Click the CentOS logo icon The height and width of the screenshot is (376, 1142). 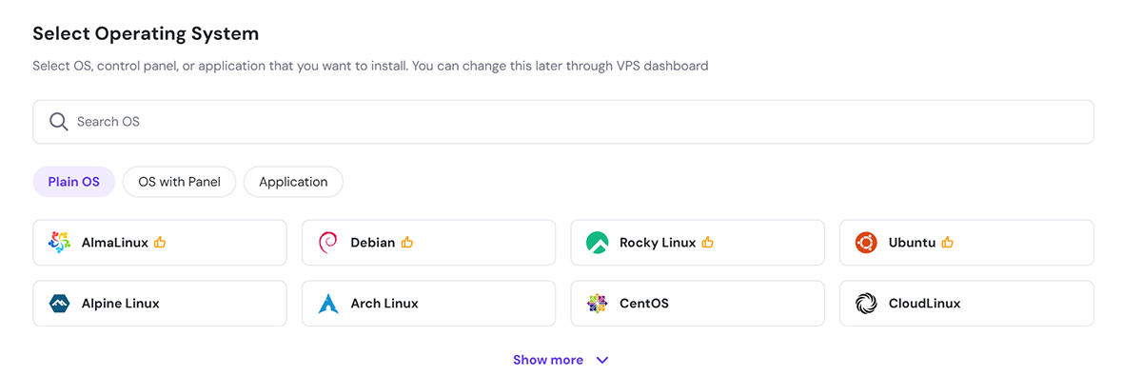coord(597,304)
